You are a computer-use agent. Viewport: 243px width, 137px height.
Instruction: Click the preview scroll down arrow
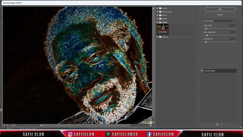point(153,123)
